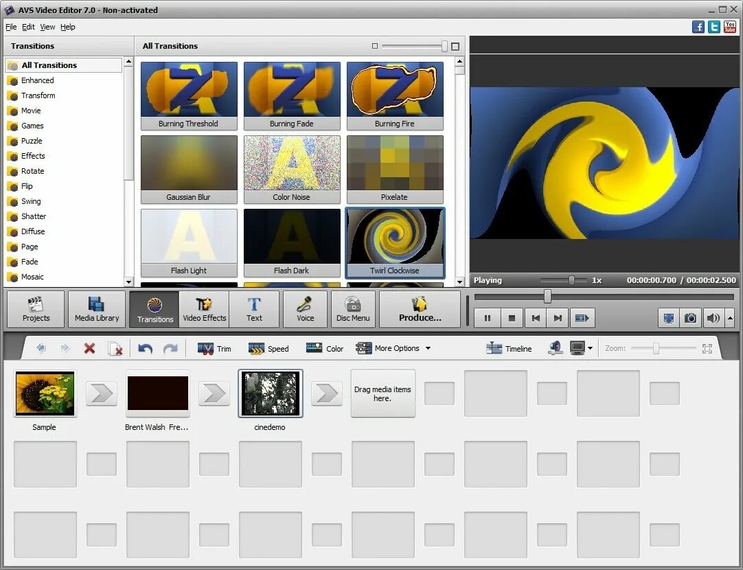743x570 pixels.
Task: Open the Help menu
Action: click(x=68, y=27)
